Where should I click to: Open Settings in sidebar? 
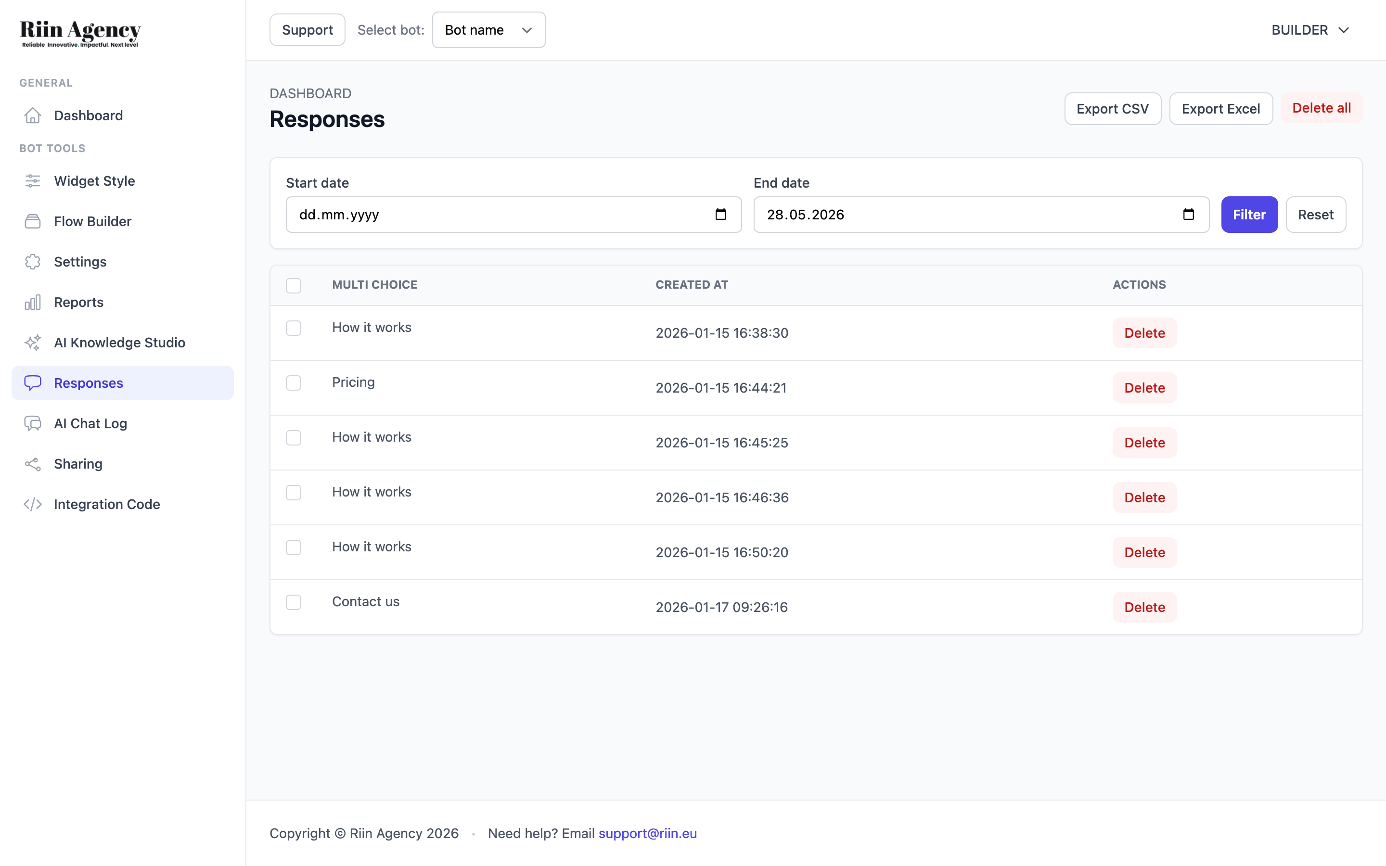(x=123, y=262)
